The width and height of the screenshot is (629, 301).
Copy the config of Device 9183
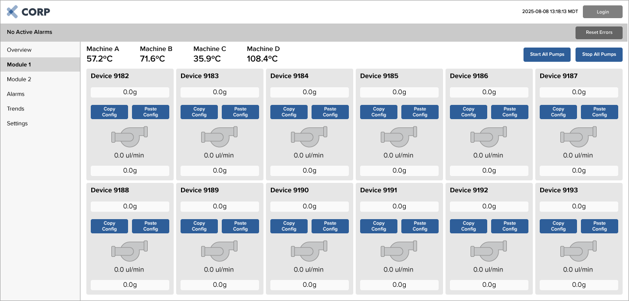click(199, 112)
